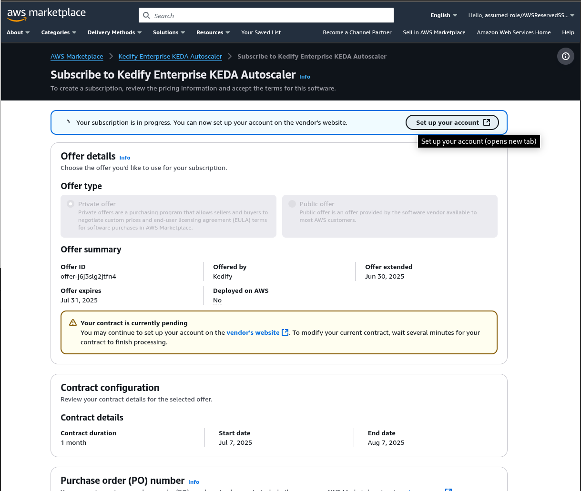Focus the Search input field
Screen dimensions: 581x491
point(266,16)
